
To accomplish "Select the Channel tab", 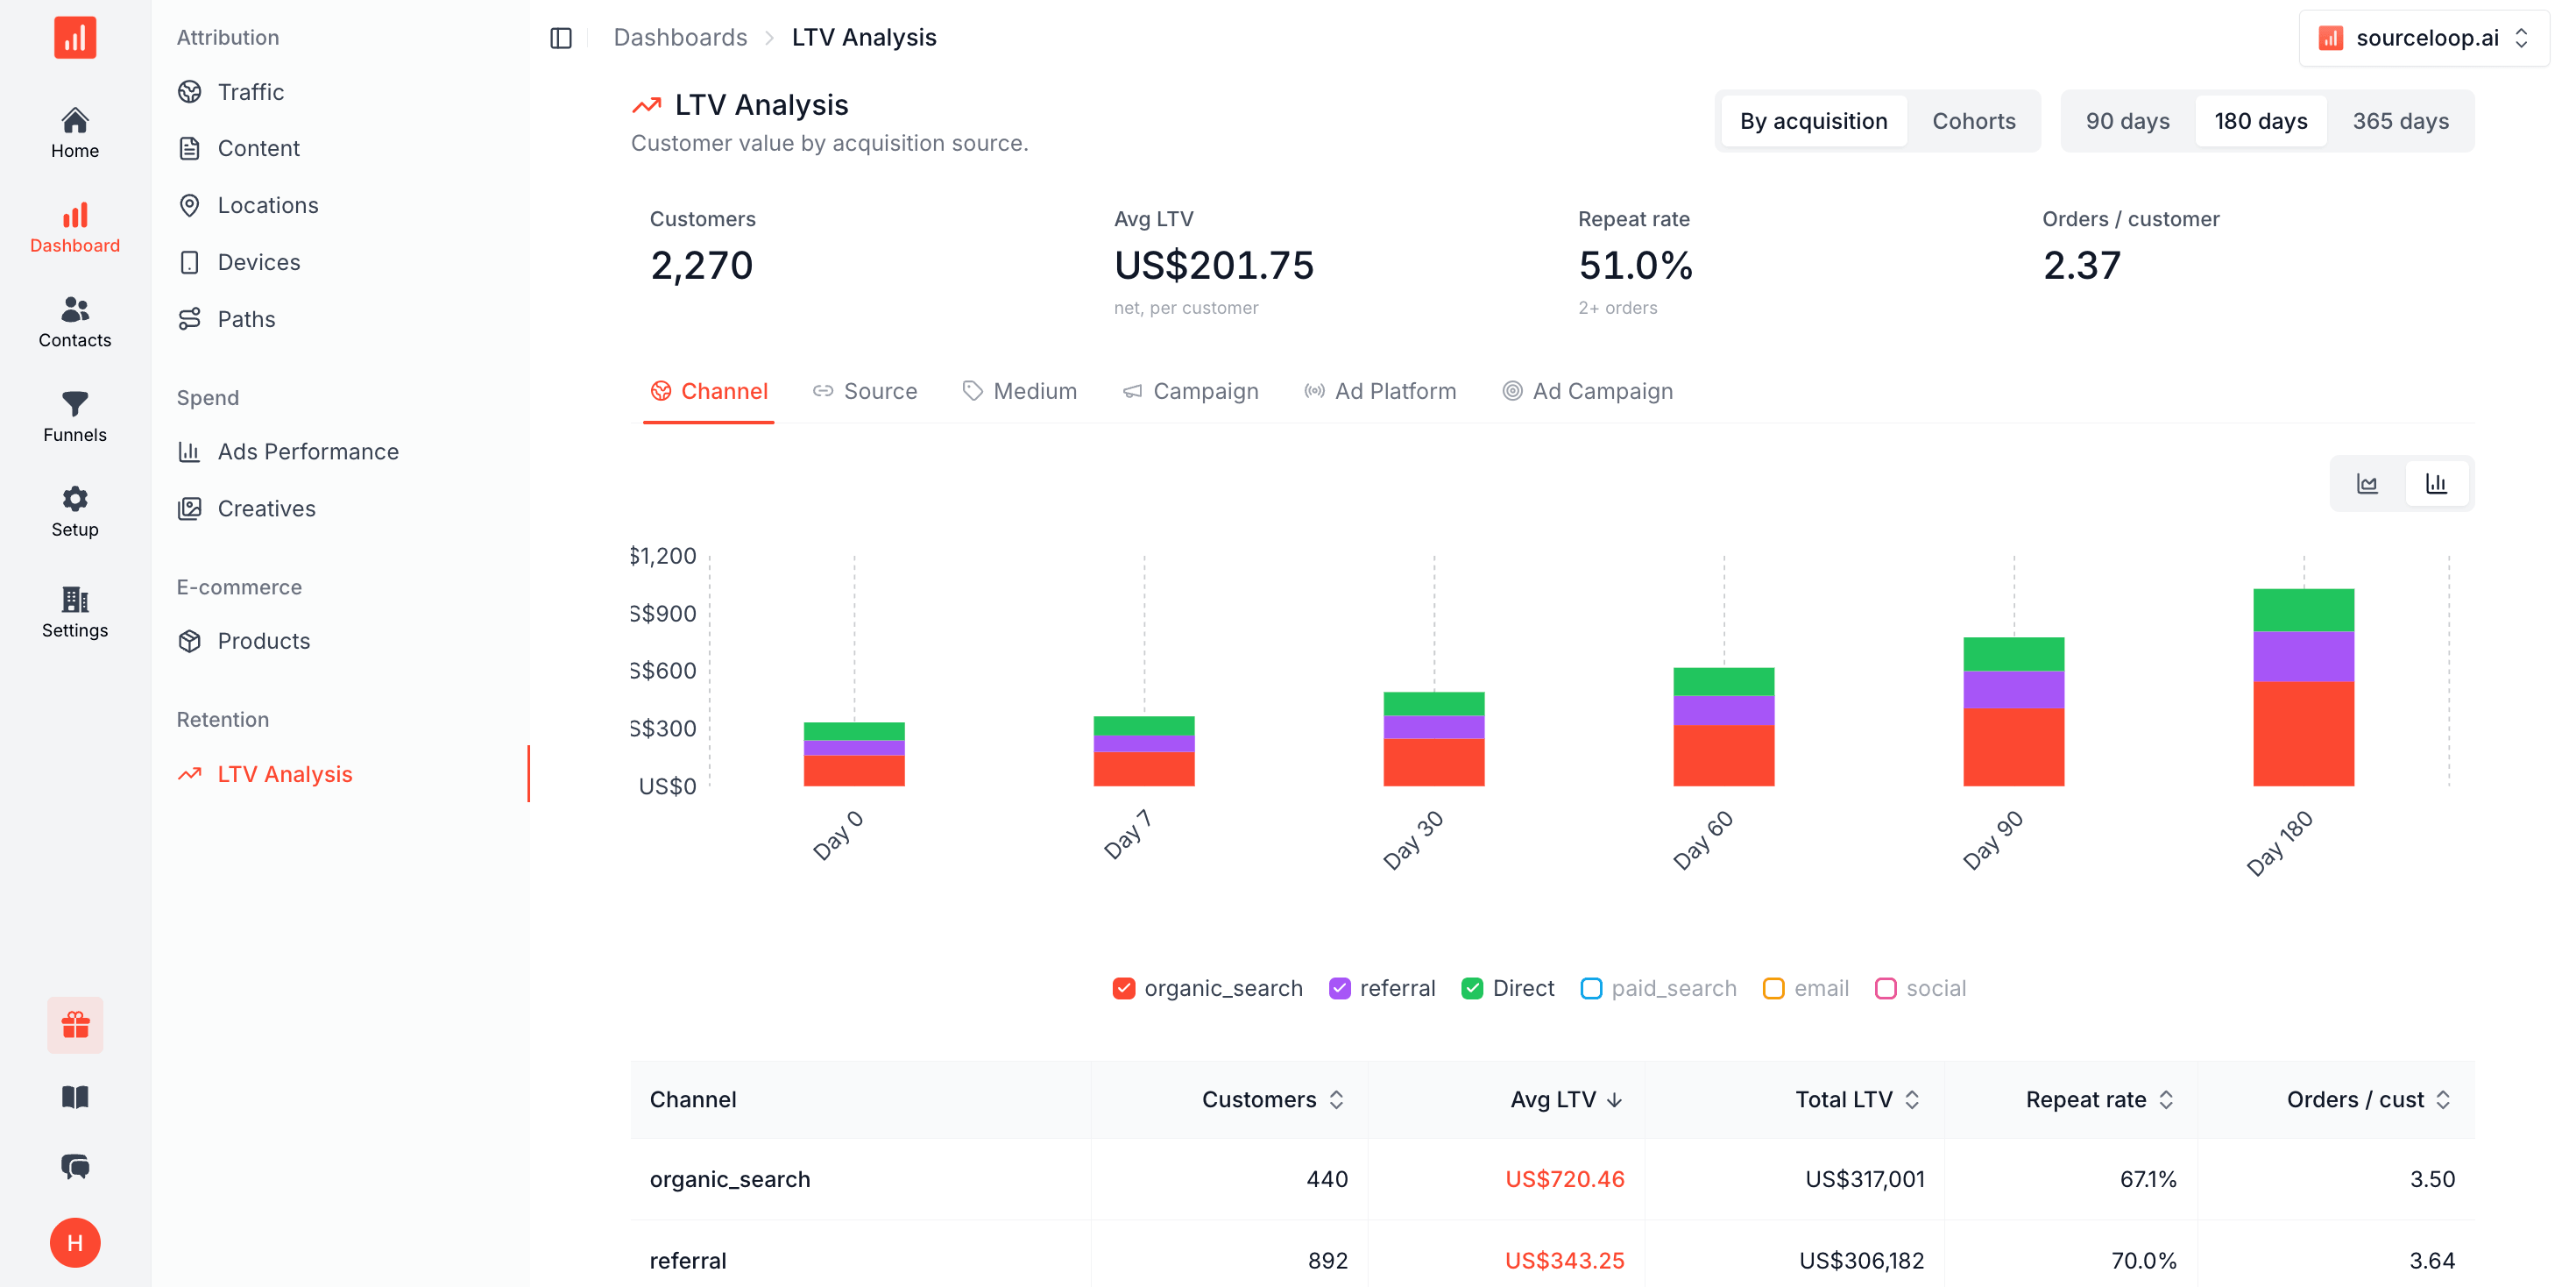I will pyautogui.click(x=709, y=391).
